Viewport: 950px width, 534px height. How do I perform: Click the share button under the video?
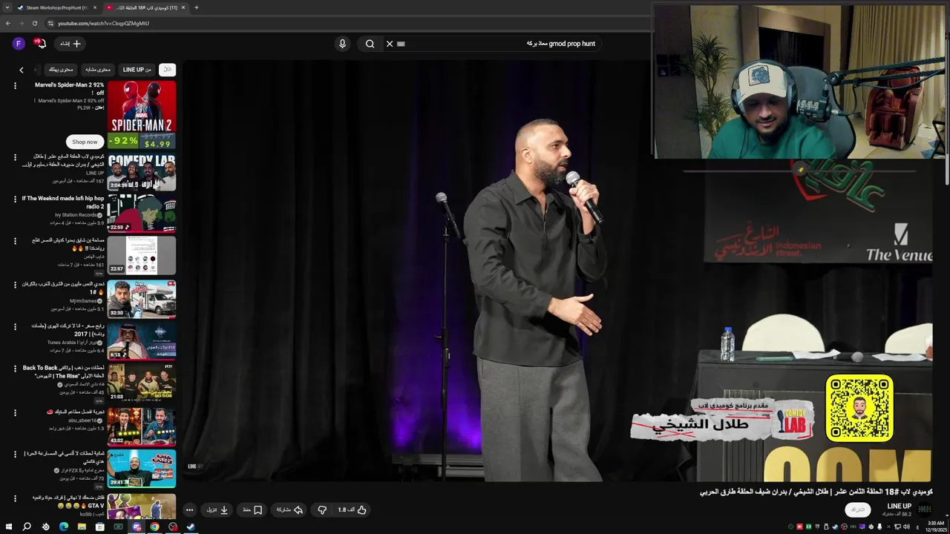click(289, 510)
